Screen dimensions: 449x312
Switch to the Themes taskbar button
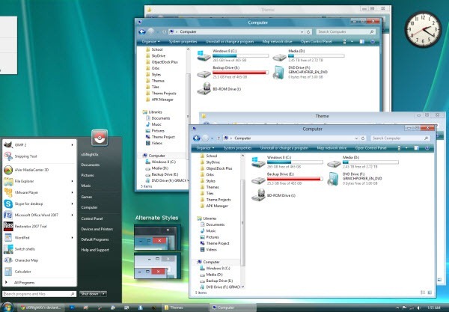(x=186, y=308)
